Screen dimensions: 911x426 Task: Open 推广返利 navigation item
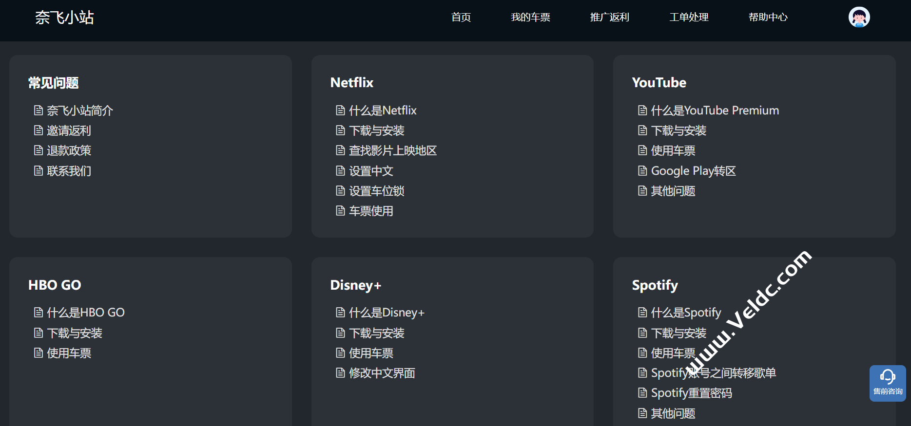coord(609,18)
